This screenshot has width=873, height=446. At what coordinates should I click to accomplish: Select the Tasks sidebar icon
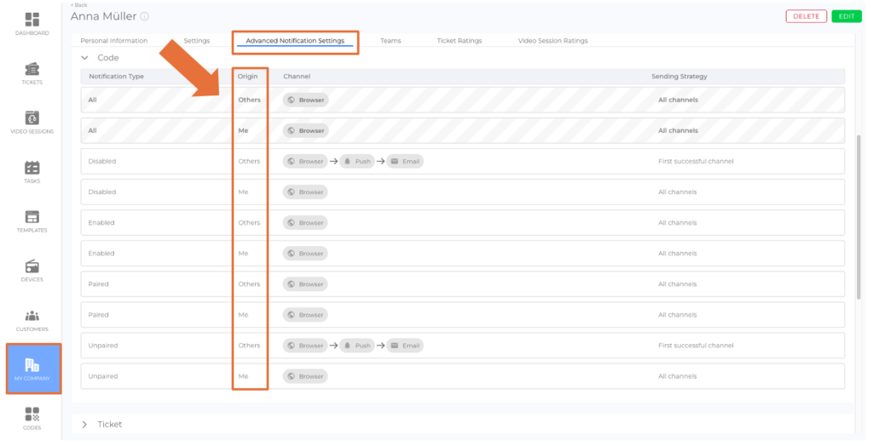(x=32, y=168)
